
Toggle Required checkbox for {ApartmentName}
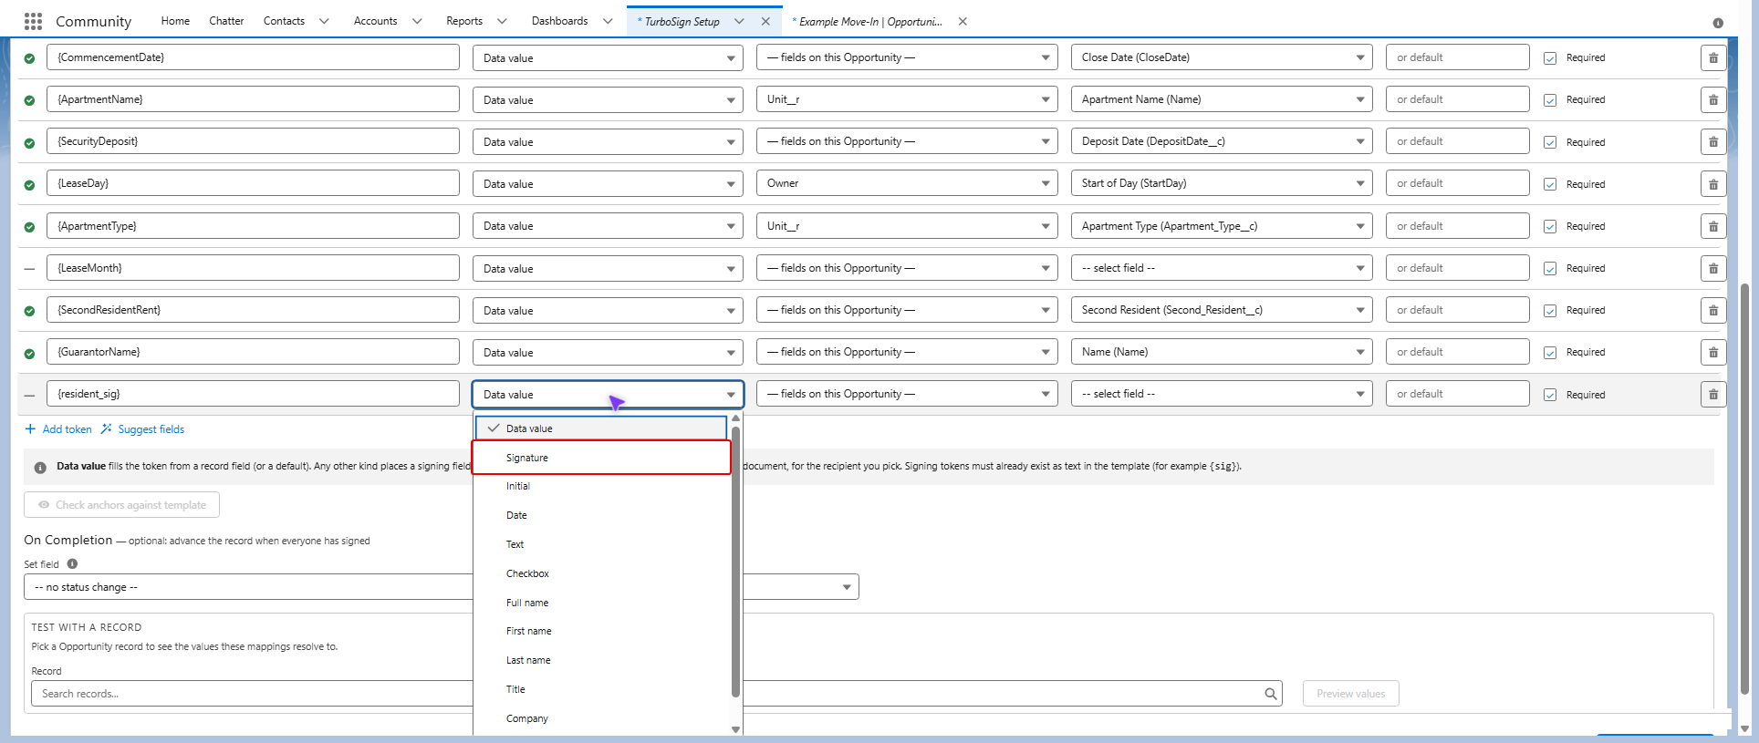(1550, 99)
